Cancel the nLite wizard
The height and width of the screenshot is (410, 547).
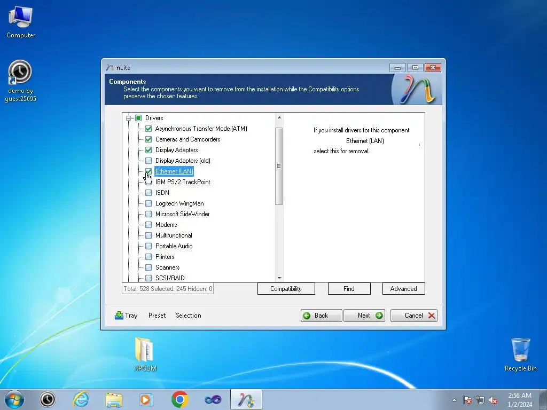click(414, 316)
